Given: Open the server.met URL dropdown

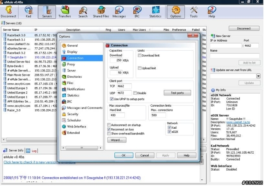Looking at the screenshot, I should tap(258, 76).
